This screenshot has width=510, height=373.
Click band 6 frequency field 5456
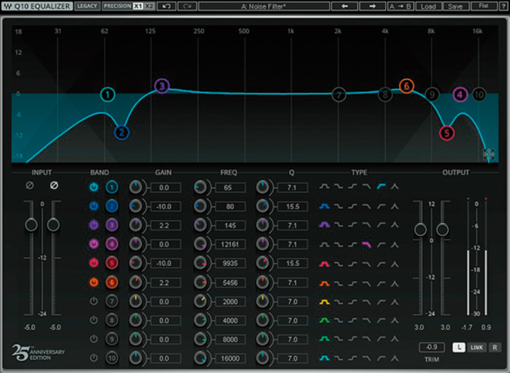click(230, 283)
